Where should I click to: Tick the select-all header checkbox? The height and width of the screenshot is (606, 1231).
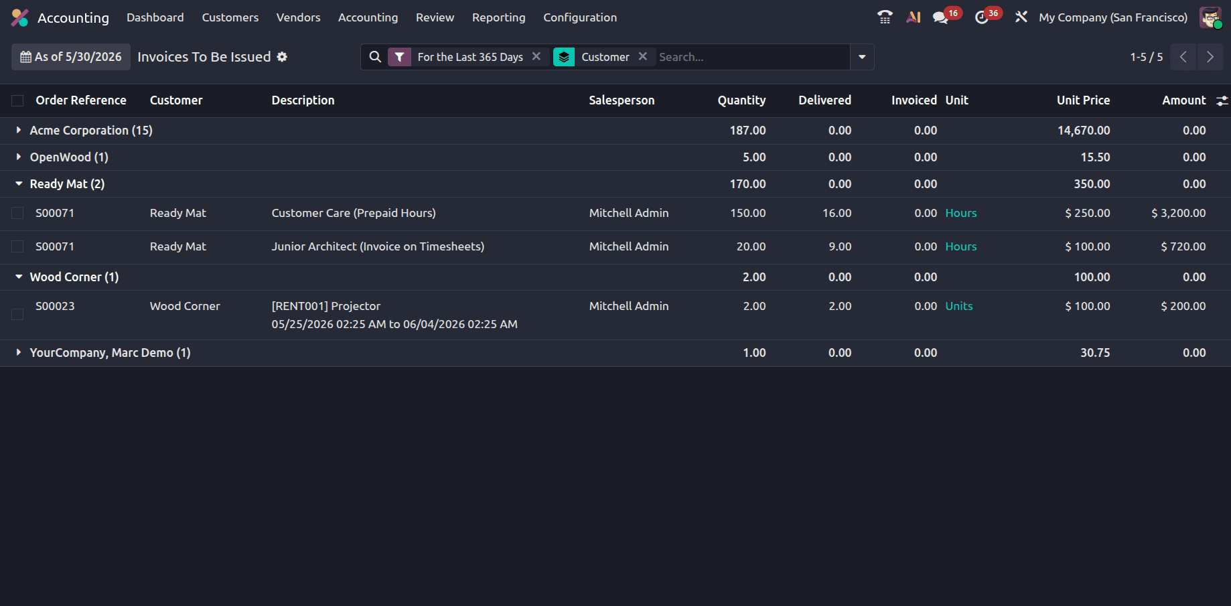[17, 100]
